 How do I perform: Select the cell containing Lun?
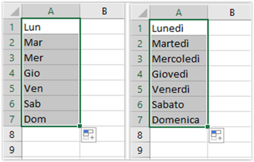tap(51, 26)
